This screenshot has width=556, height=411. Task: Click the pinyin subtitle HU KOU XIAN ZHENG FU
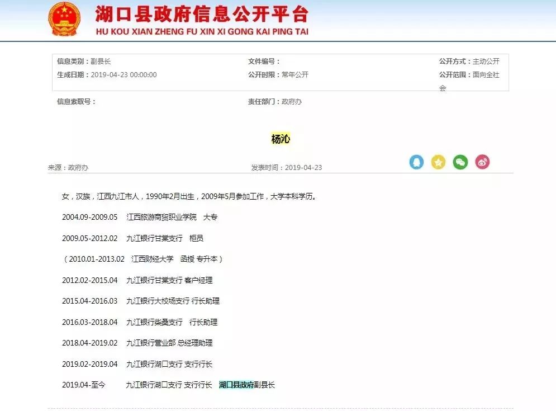pyautogui.click(x=202, y=32)
